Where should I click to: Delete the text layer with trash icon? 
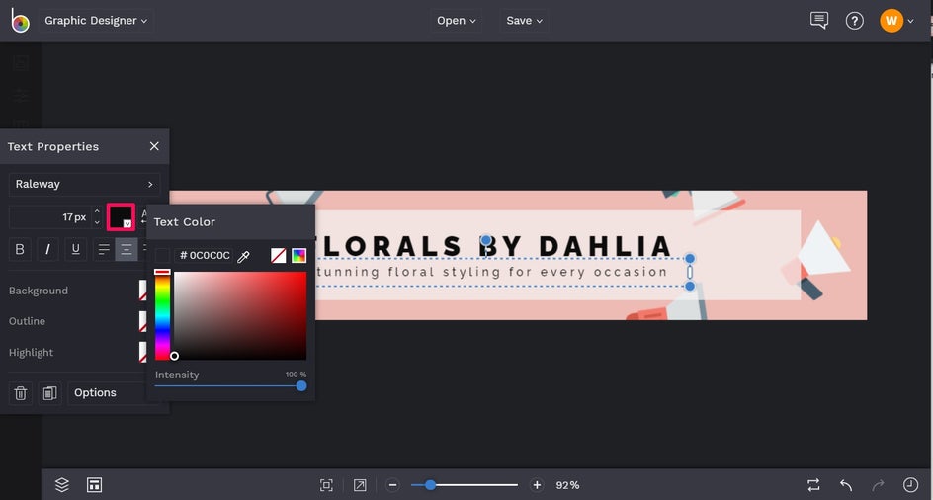20,393
